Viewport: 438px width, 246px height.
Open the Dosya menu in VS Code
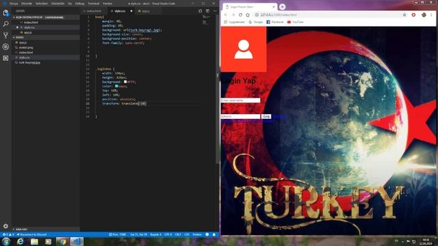click(x=14, y=3)
